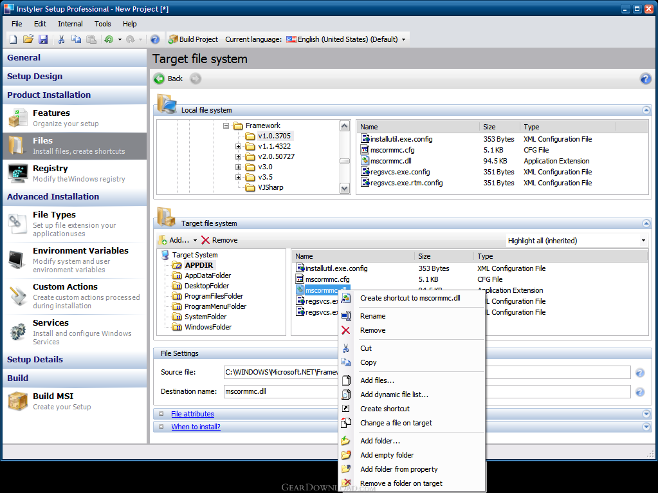Sort the local file list by Size column
Image resolution: width=658 pixels, height=493 pixels.
point(499,127)
